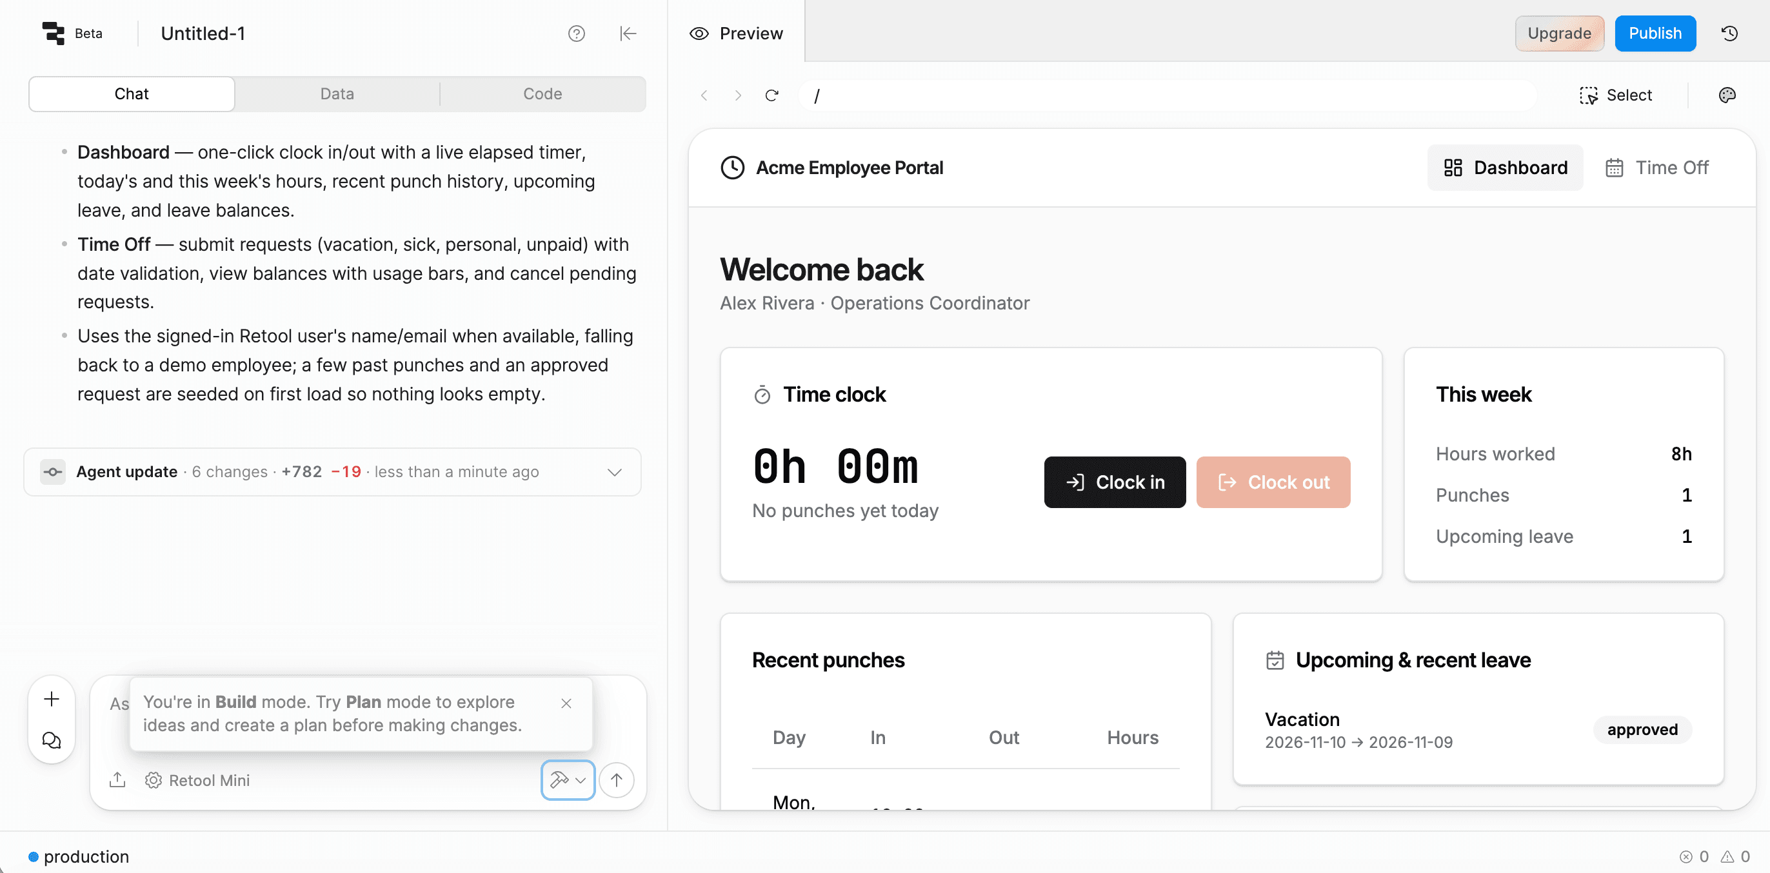Click the preview URL path field
1770x873 pixels.
(1167, 95)
